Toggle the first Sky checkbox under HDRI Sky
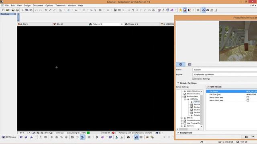The image size is (257, 144). [x=192, y=104]
